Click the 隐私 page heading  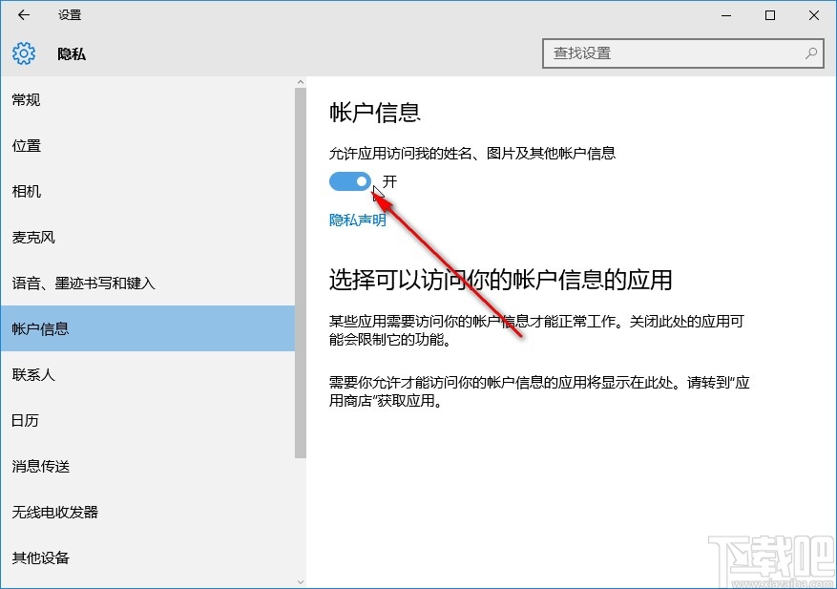pos(73,54)
